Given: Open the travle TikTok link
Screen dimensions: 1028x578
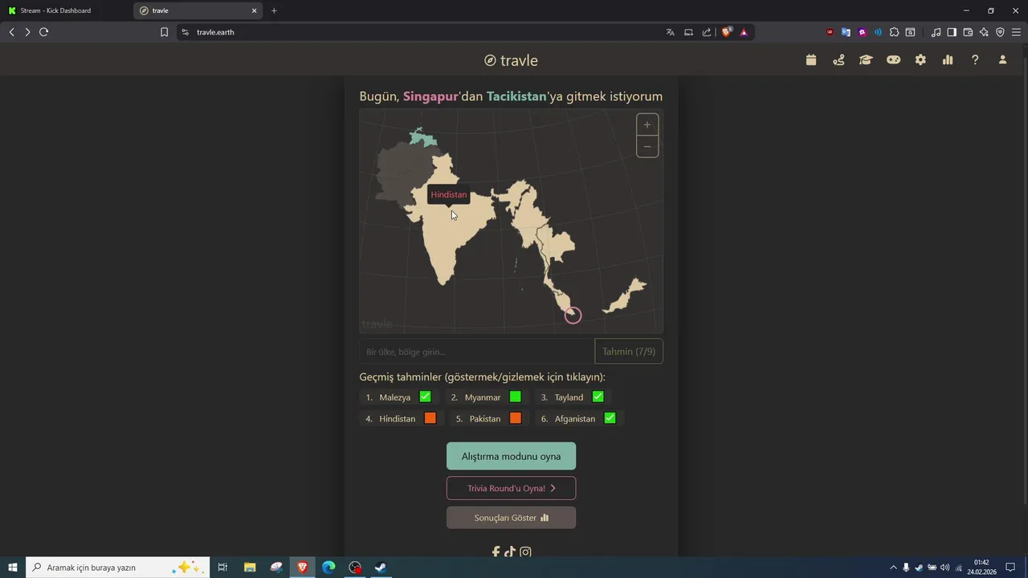Looking at the screenshot, I should pos(510,552).
